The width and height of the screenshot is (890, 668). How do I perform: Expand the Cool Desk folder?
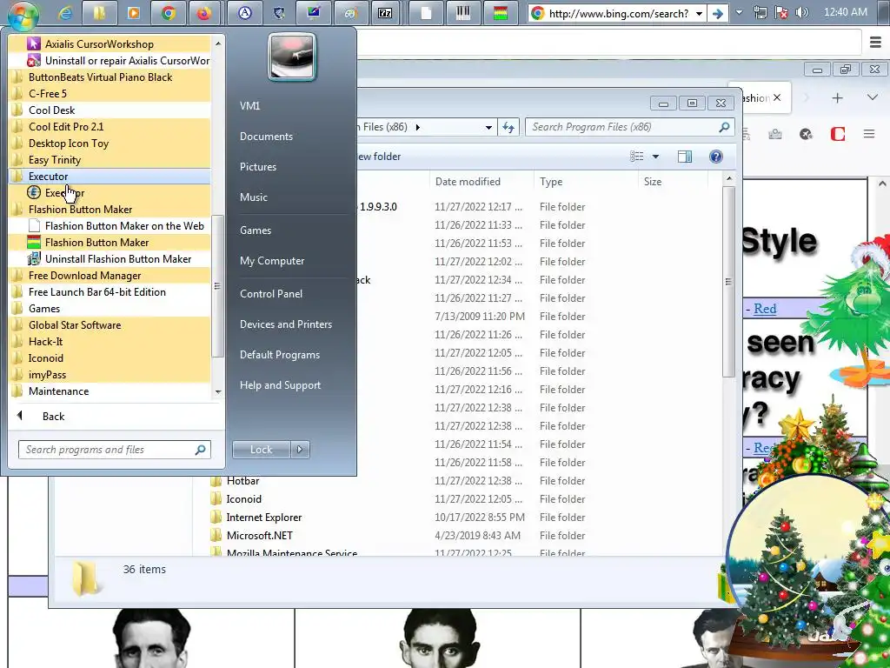(110, 110)
